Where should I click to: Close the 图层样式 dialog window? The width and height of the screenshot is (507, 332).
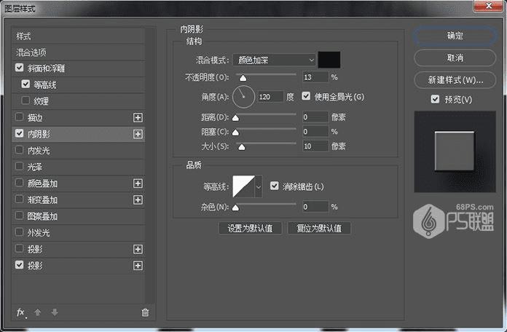(x=489, y=6)
